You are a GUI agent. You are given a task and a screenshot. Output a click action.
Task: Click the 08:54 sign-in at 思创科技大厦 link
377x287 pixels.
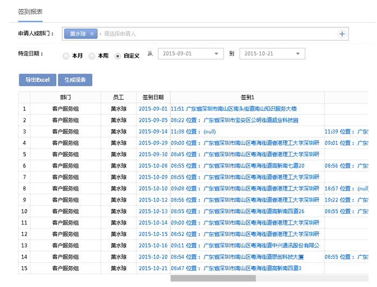point(237,256)
